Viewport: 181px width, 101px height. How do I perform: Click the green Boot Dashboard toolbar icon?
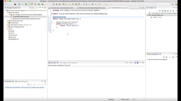pyautogui.click(x=26, y=4)
